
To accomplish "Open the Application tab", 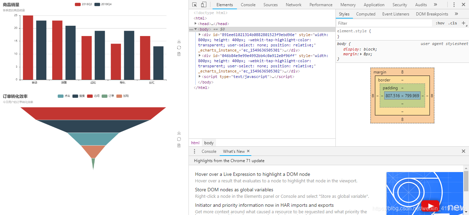I will pos(374,4).
